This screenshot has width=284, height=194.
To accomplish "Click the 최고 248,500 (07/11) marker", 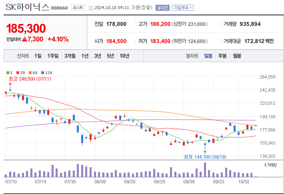I will pyautogui.click(x=30, y=79).
